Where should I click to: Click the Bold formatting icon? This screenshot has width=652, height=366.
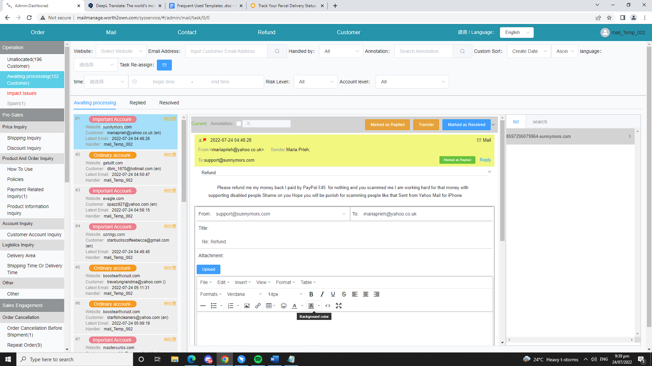click(311, 294)
